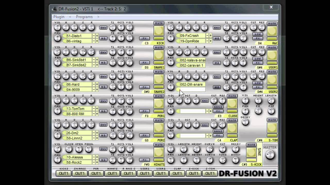Trigger the HIHATS drum pad
This screenshot has height=185, width=330.
(159, 152)
